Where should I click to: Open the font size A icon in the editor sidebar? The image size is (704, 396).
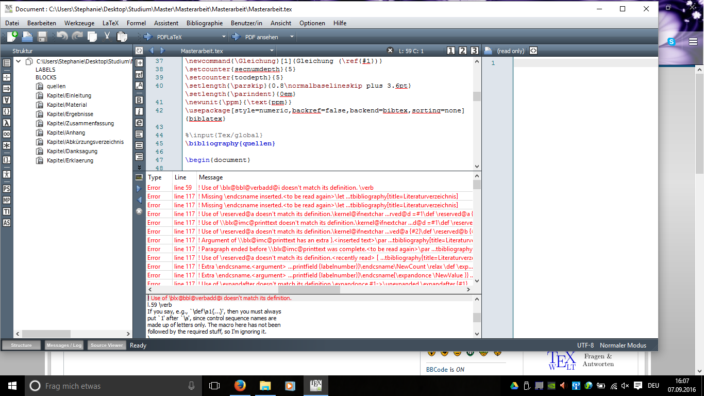click(x=139, y=86)
